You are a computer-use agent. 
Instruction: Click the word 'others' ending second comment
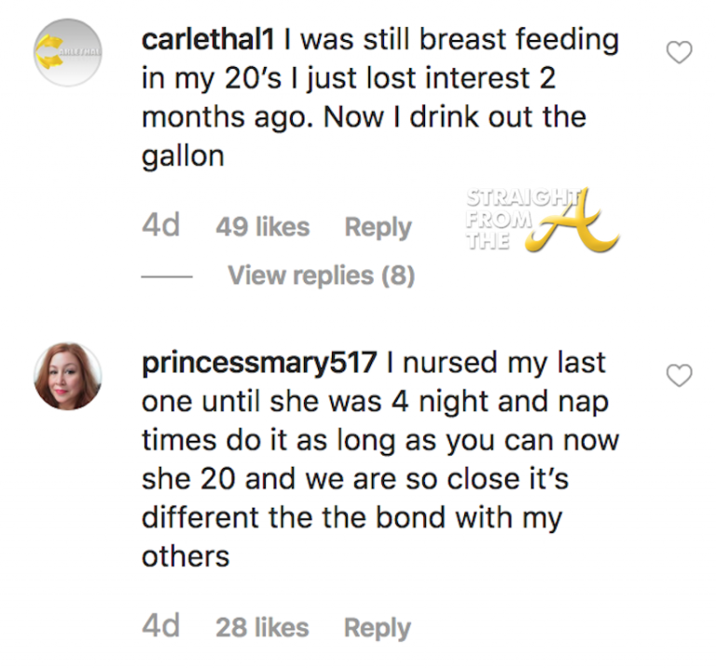point(185,556)
